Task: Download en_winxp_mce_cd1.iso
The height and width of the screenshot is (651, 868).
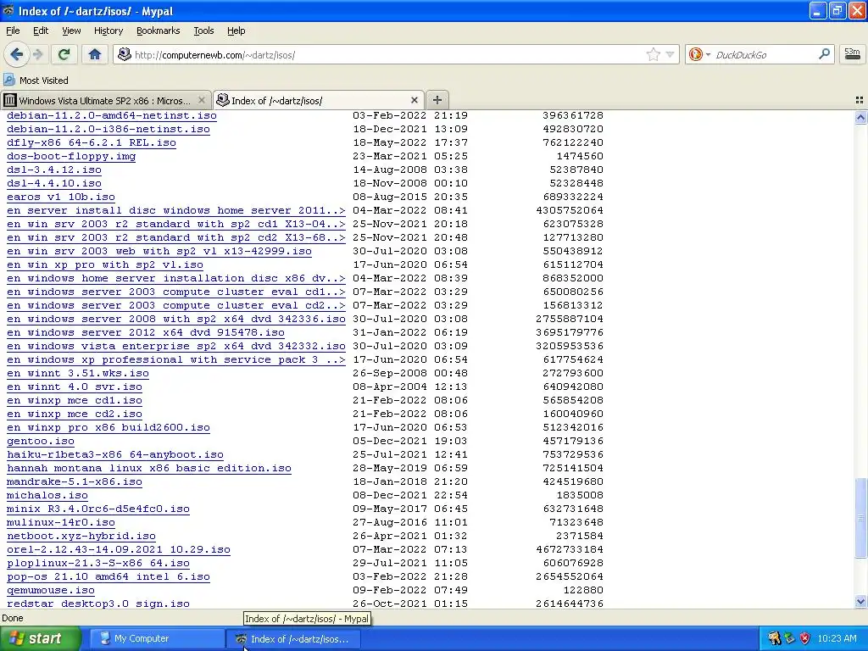Action: pyautogui.click(x=75, y=400)
